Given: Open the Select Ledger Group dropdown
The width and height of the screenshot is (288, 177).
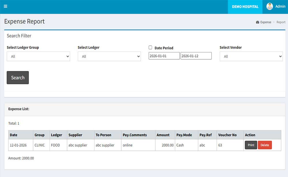Looking at the screenshot, I should point(38,56).
